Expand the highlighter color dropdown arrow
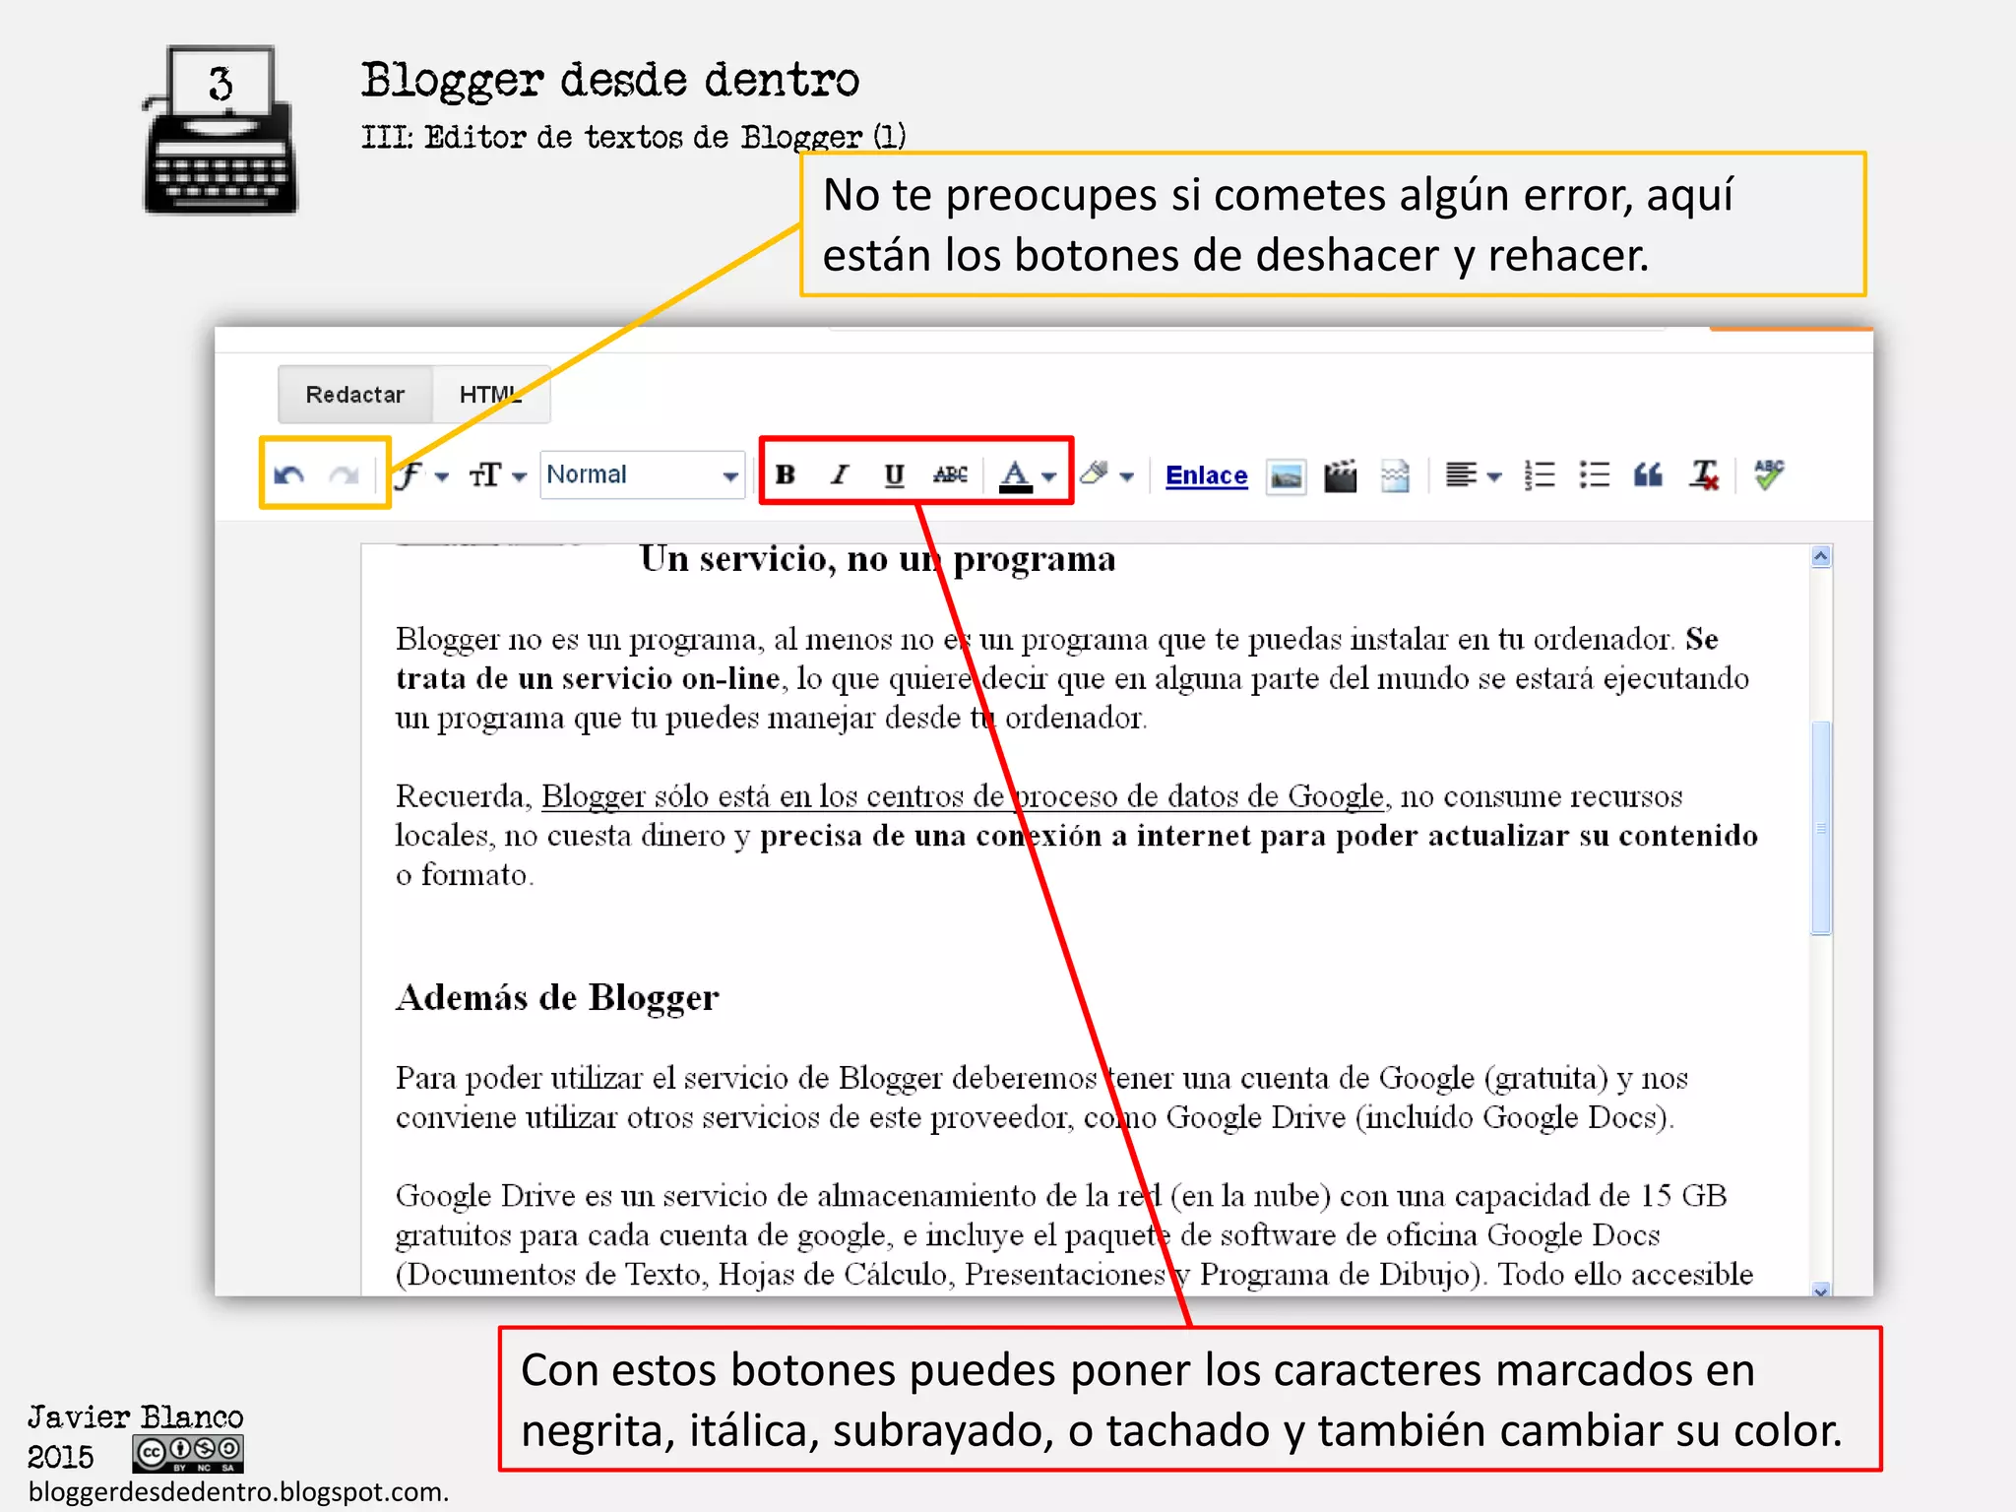Image resolution: width=2016 pixels, height=1512 pixels. pos(1127,476)
